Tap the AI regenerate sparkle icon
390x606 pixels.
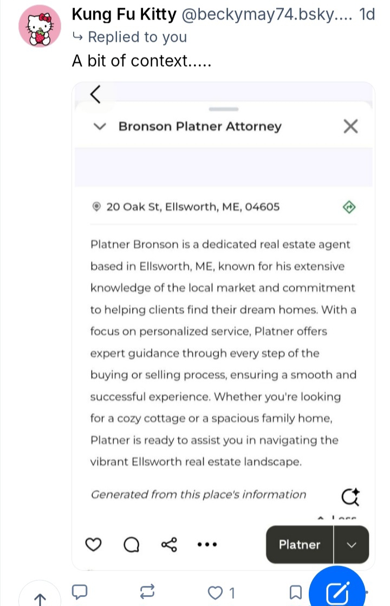pos(350,496)
